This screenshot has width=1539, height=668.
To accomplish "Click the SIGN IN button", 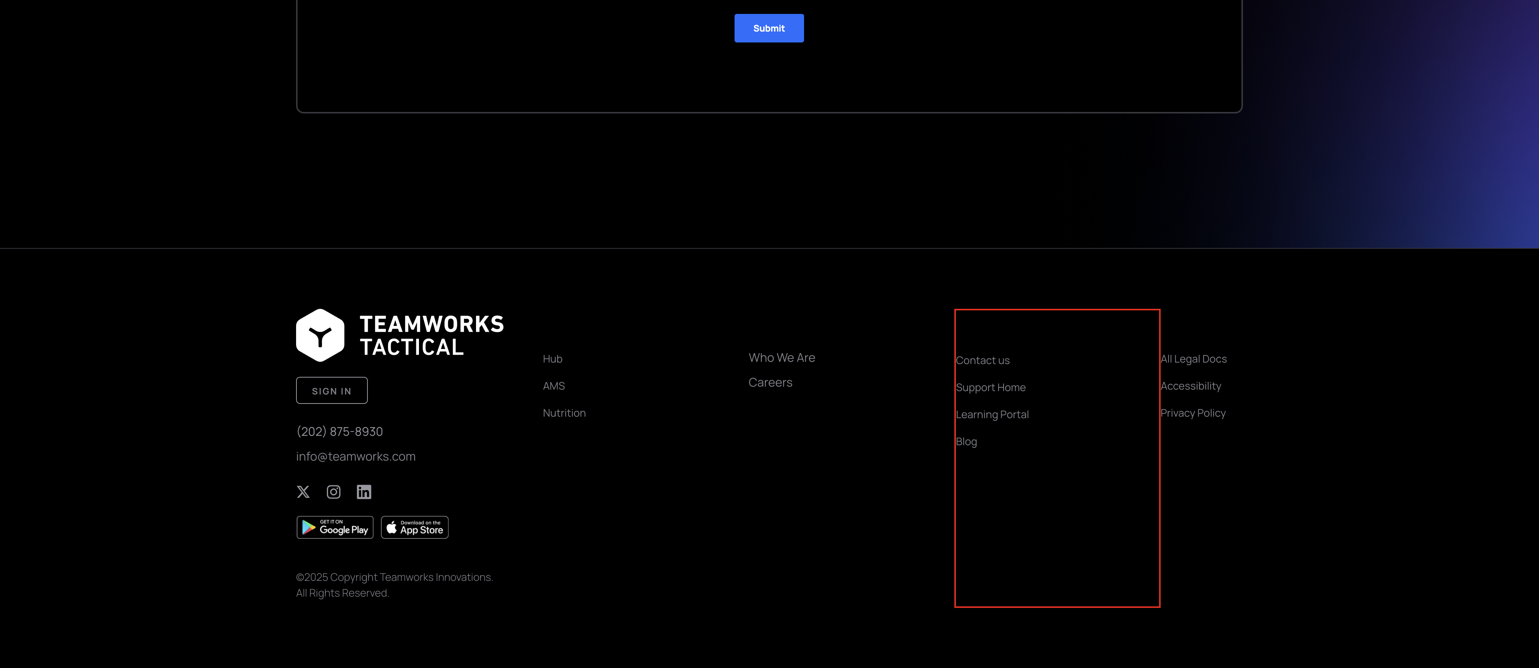I will (331, 391).
